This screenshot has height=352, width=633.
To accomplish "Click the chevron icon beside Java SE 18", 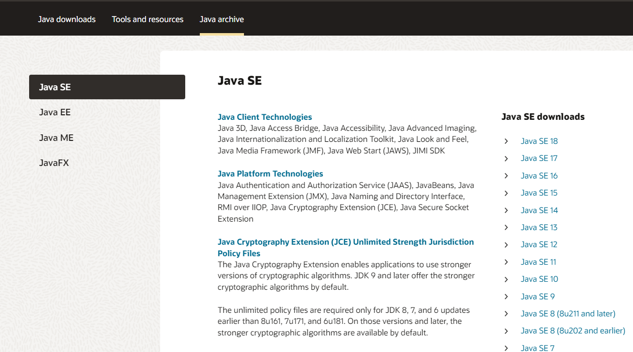I will [507, 141].
